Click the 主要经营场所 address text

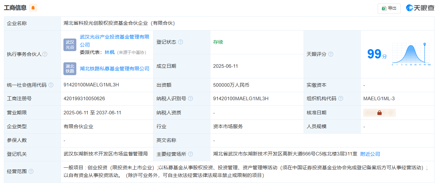pyautogui.click(x=285, y=154)
